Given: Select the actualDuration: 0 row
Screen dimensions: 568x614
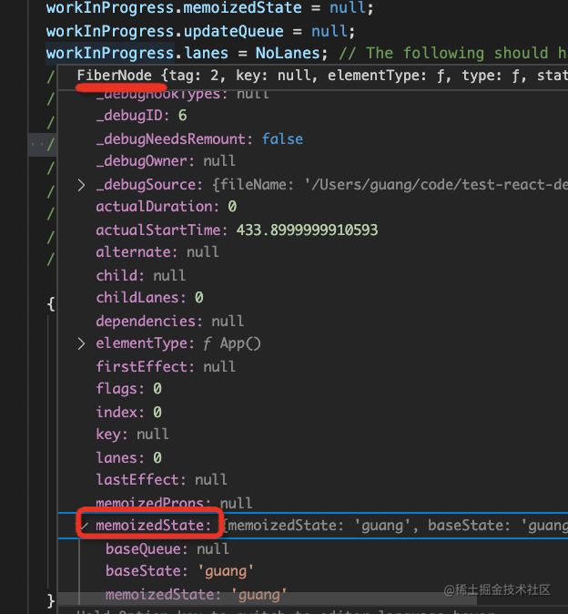Looking at the screenshot, I should (x=313, y=207).
